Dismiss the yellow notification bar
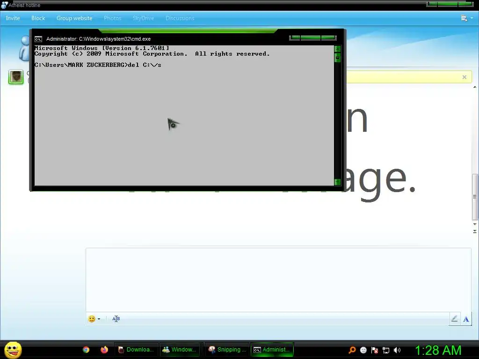This screenshot has width=479, height=359. pos(464,77)
